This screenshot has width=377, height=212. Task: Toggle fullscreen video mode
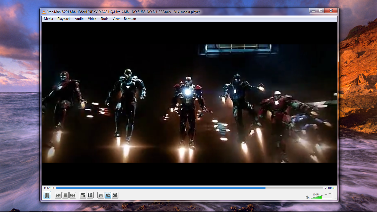(x=83, y=195)
